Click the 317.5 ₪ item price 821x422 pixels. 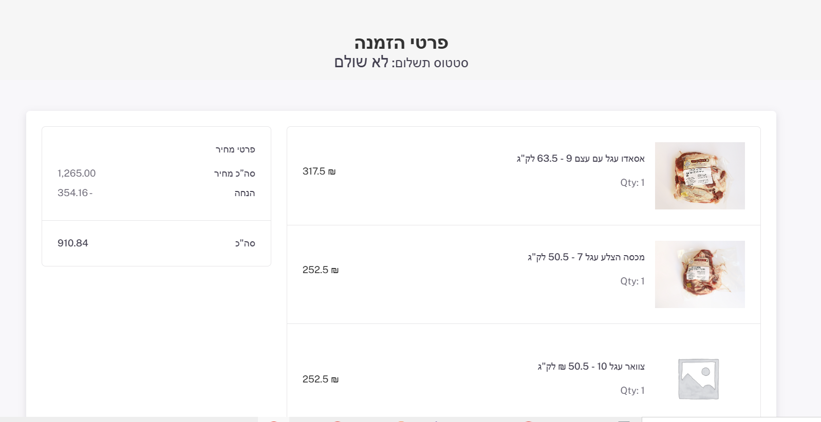pyautogui.click(x=319, y=171)
